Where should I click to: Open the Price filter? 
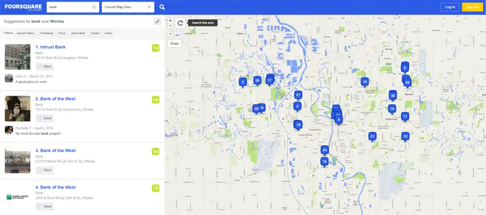(62, 33)
